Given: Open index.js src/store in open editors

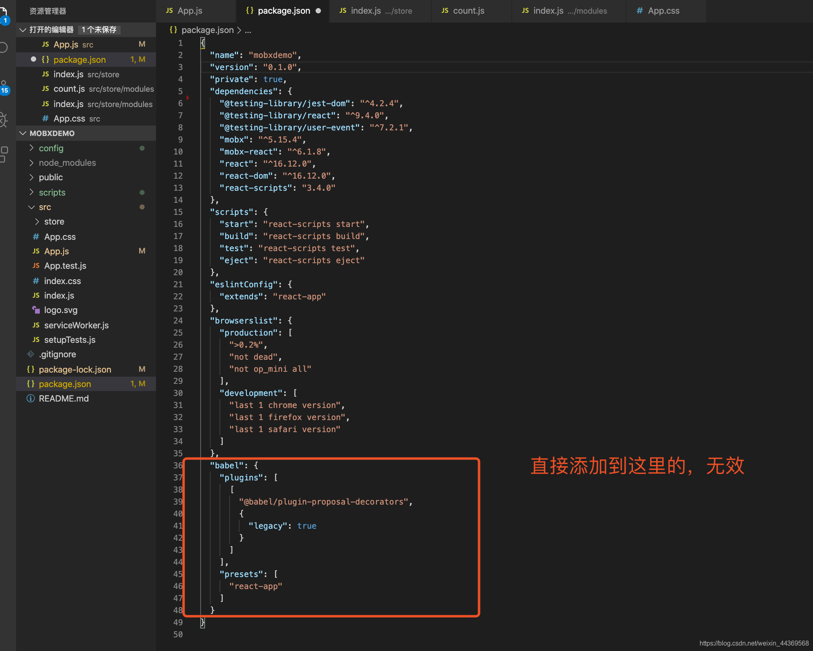Looking at the screenshot, I should [86, 74].
